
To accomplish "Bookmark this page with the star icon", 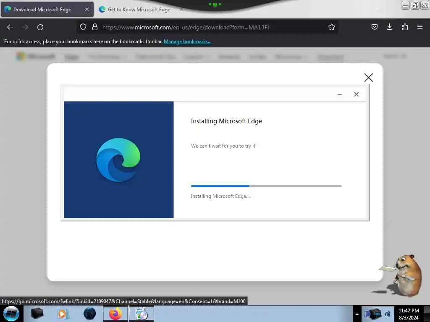I will (332, 27).
